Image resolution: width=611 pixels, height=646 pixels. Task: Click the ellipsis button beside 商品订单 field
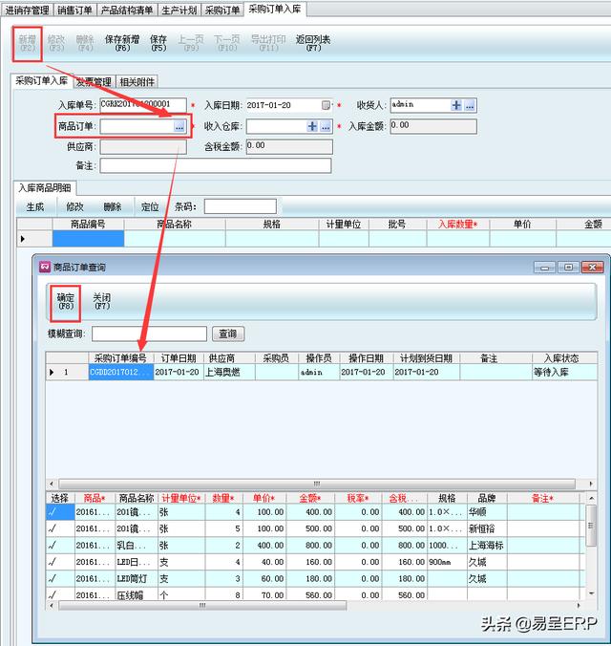pyautogui.click(x=179, y=126)
